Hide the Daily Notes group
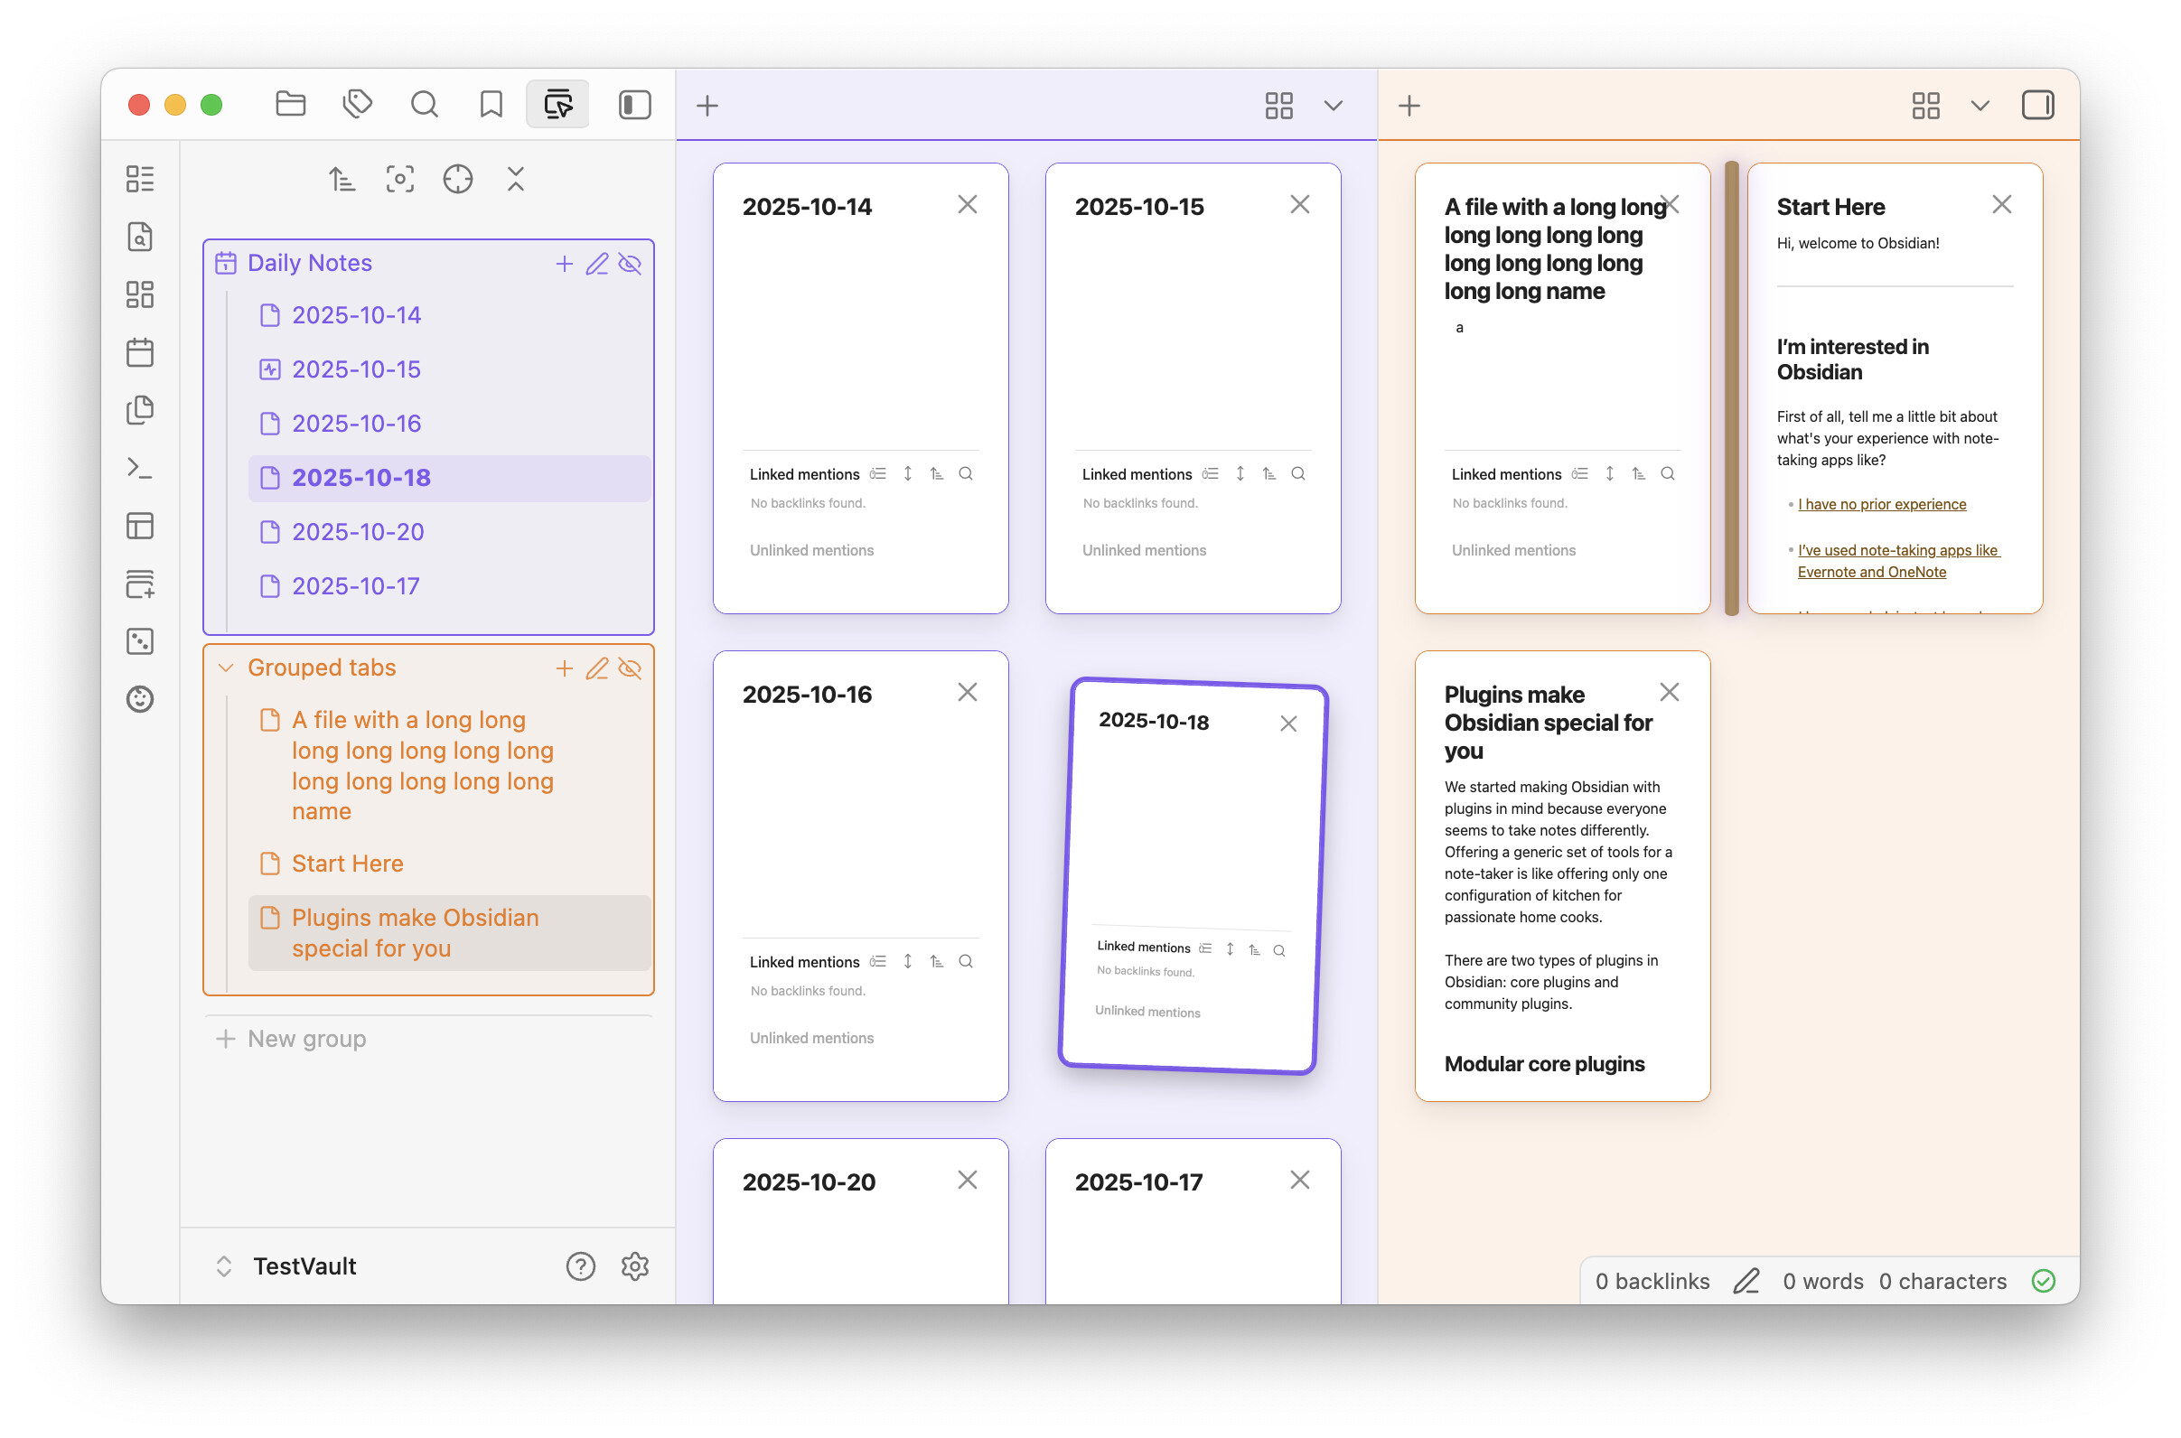The image size is (2181, 1438). point(630,264)
